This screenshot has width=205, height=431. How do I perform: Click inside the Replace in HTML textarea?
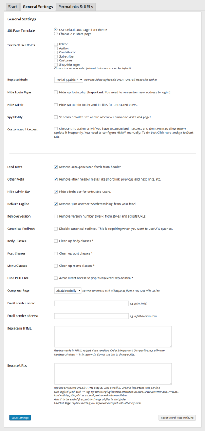(x=113, y=337)
